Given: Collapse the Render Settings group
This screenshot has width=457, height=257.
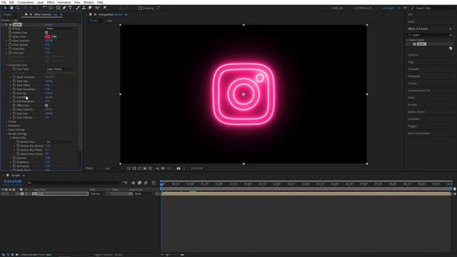Looking at the screenshot, I should [x=6, y=134].
